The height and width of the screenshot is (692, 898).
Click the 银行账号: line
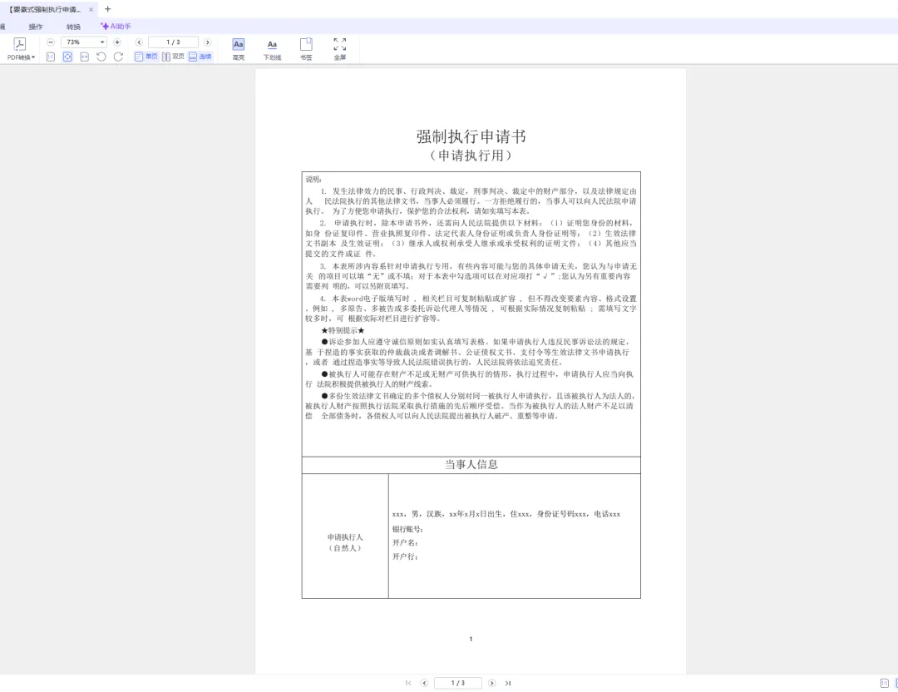point(407,529)
